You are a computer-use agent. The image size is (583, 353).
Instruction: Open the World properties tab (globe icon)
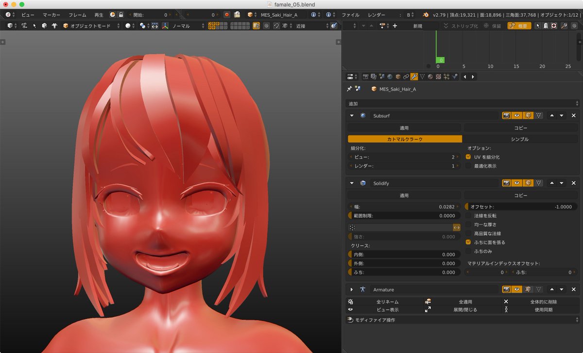390,76
